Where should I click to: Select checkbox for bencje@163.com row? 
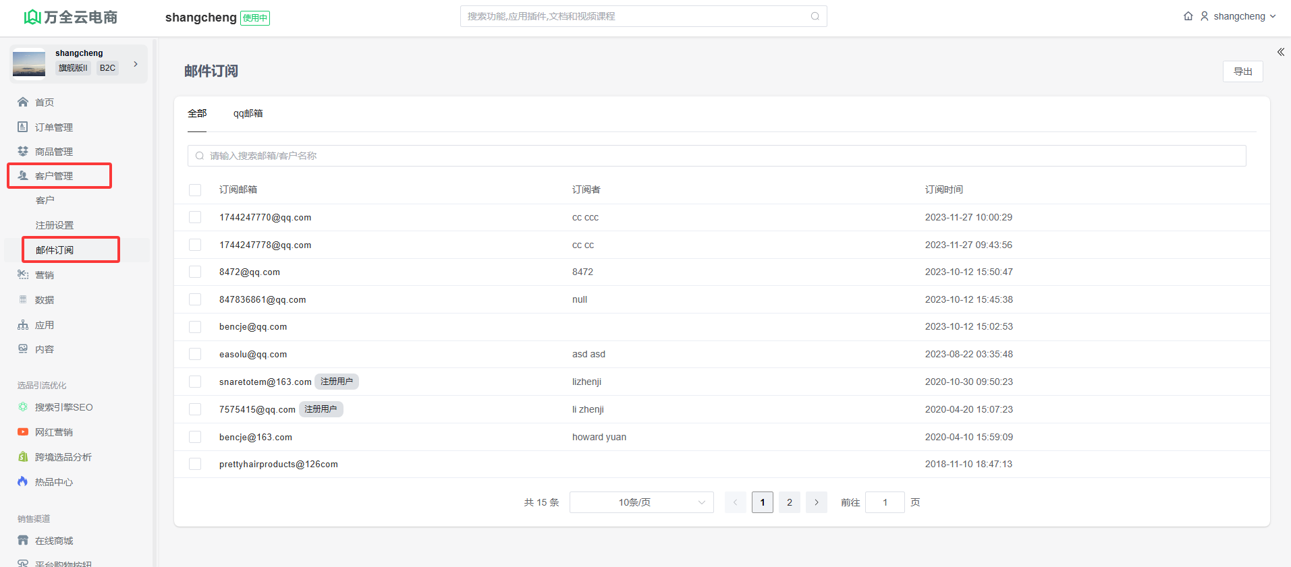tap(195, 437)
